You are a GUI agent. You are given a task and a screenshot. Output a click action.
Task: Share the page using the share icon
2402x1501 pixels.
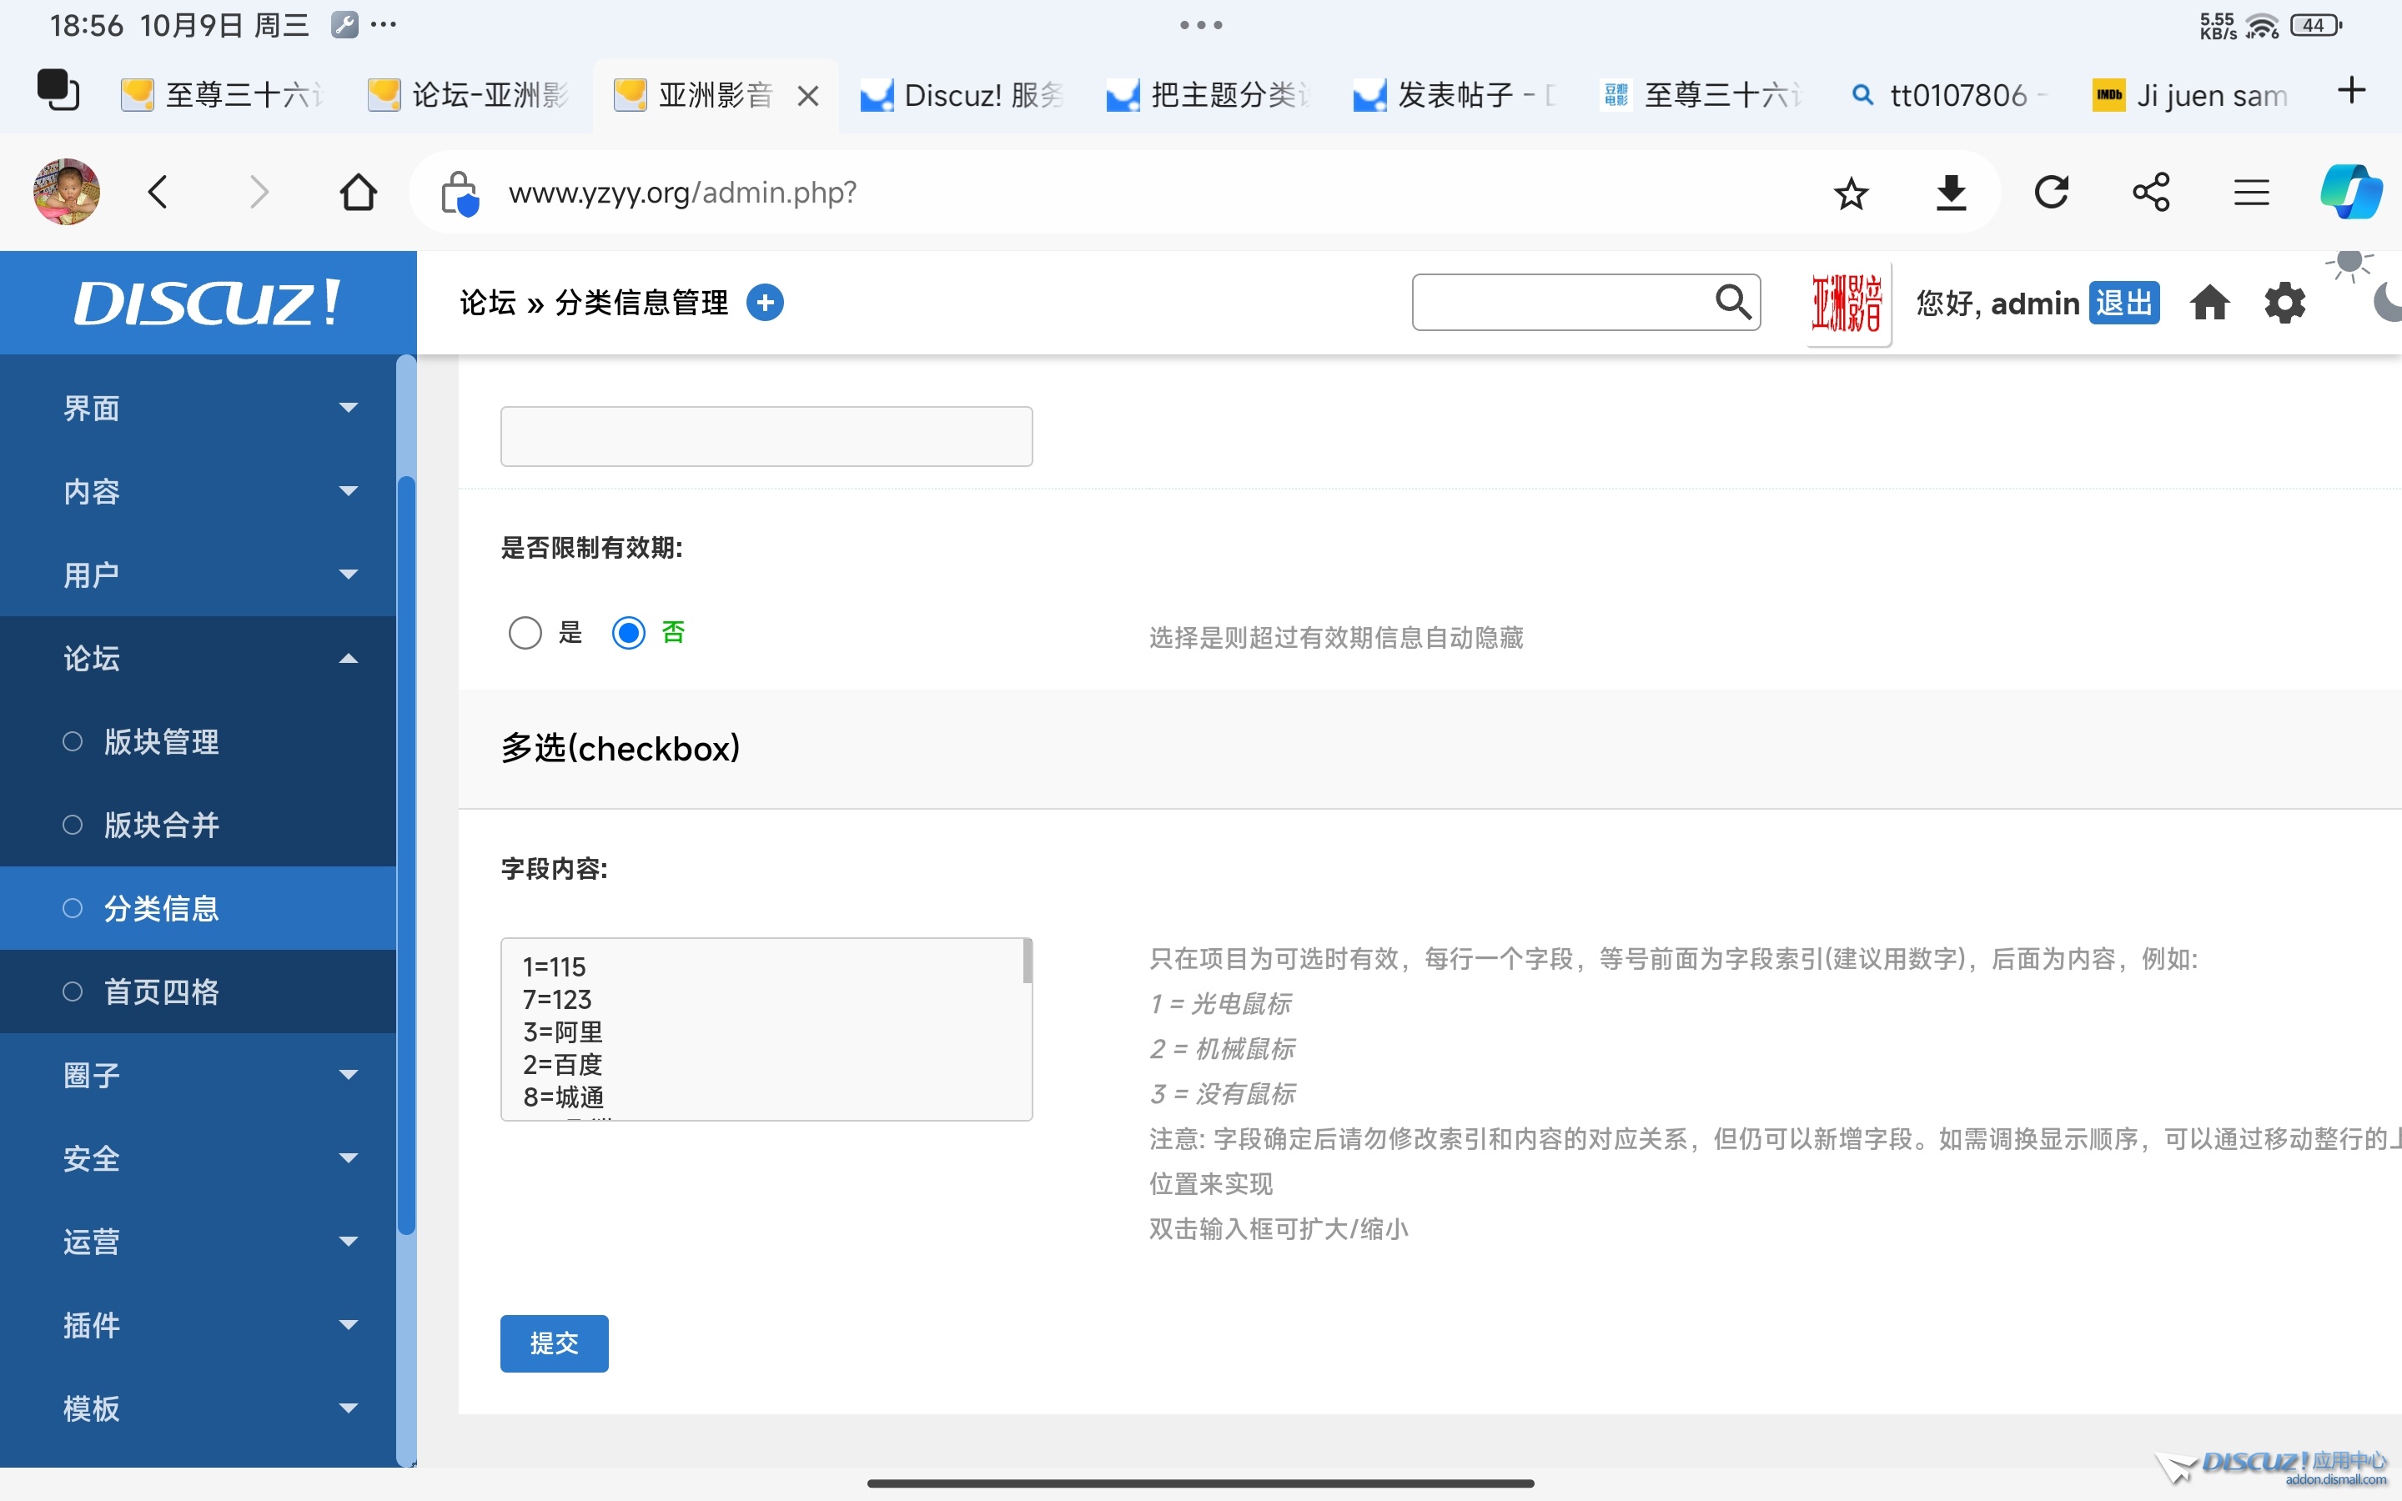(2151, 192)
